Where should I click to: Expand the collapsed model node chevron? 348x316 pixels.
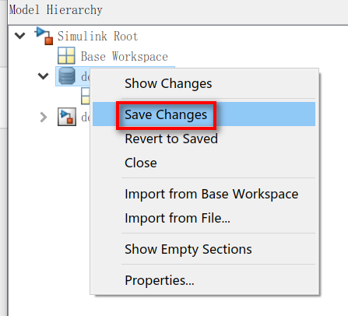44,117
